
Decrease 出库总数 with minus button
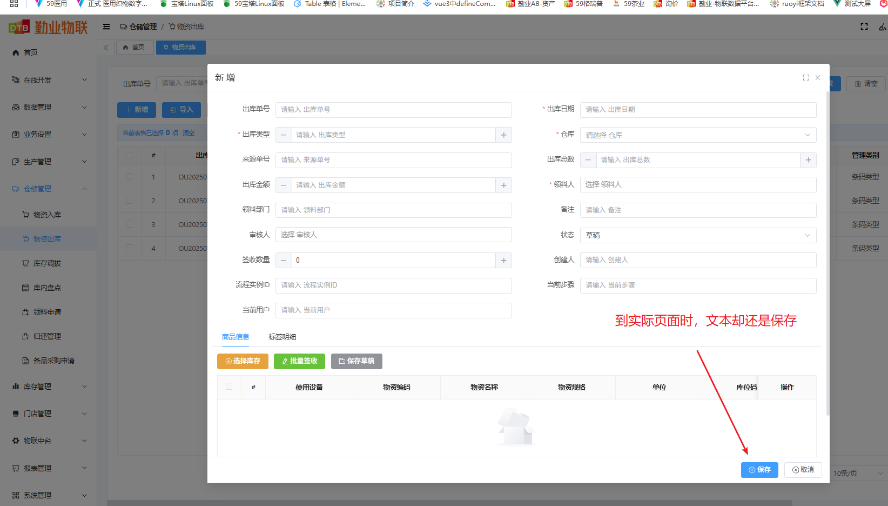tap(588, 160)
